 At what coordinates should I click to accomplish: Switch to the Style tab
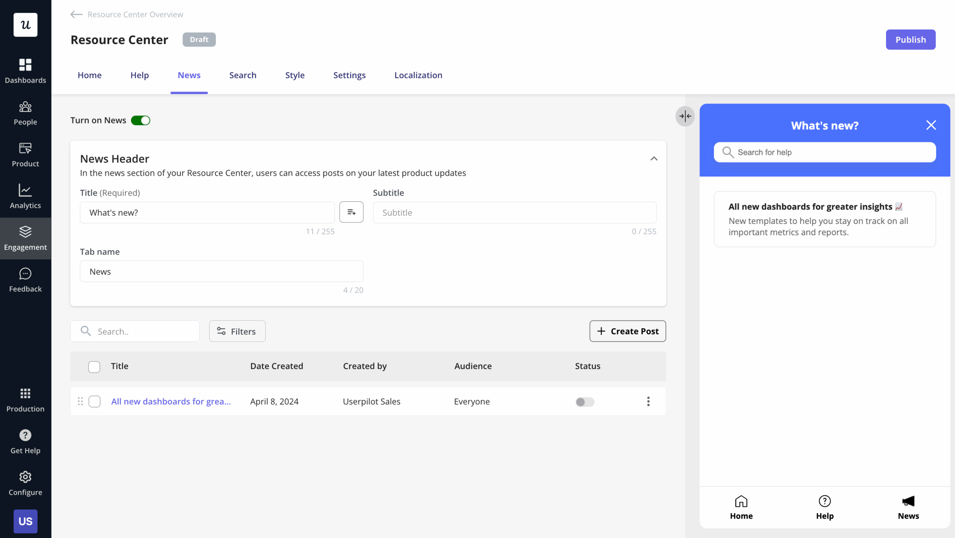(x=295, y=75)
